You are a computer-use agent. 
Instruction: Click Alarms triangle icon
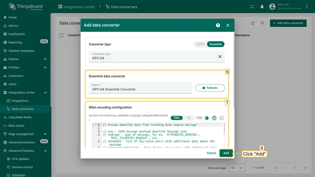tap(5, 26)
